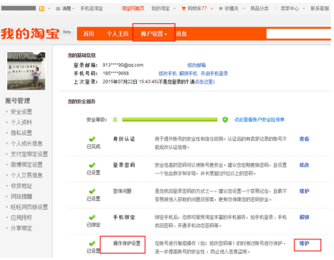Viewport: 334px width, 260px height.
Task: Expand the 卖家中心 dropdown
Action: pos(304,9)
